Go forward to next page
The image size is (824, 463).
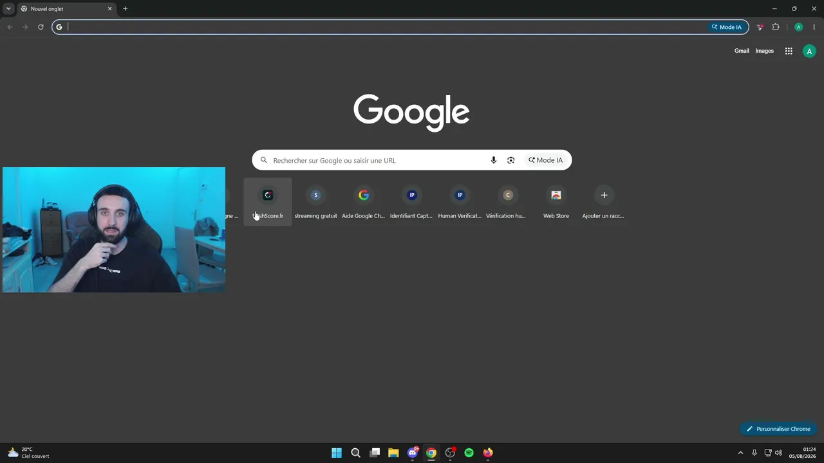[25, 27]
